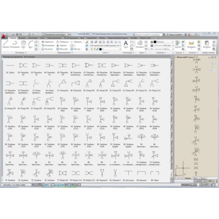
Task: Select the Отрезок (Line) draw tool
Action: click(5, 44)
